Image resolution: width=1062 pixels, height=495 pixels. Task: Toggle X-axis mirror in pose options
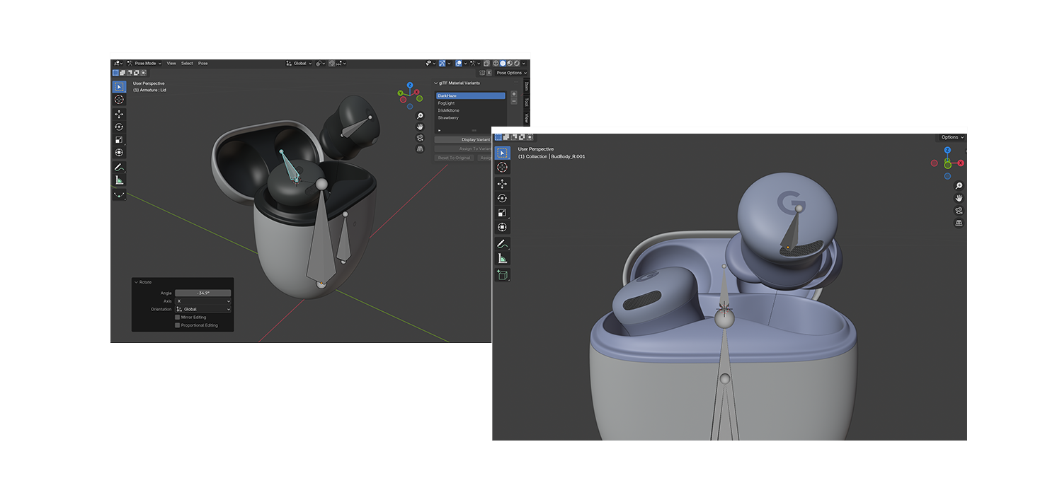click(489, 73)
